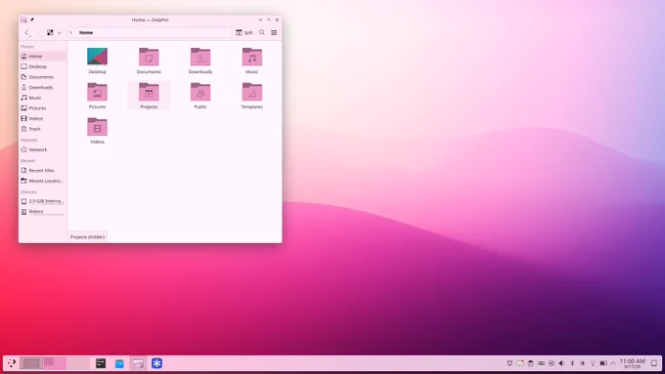Open Recent Locations in sidebar
665x374 pixels.
pyautogui.click(x=43, y=181)
